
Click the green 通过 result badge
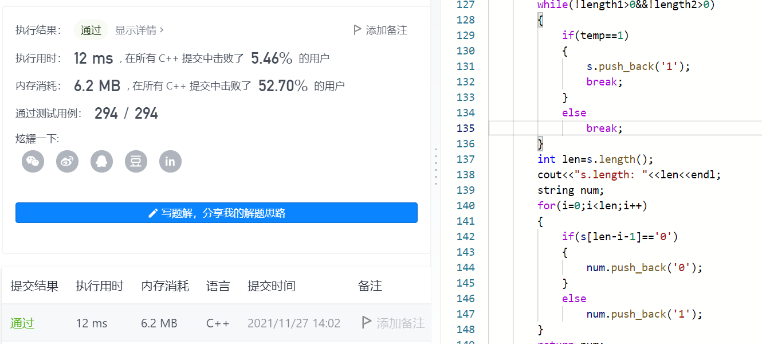(x=91, y=31)
